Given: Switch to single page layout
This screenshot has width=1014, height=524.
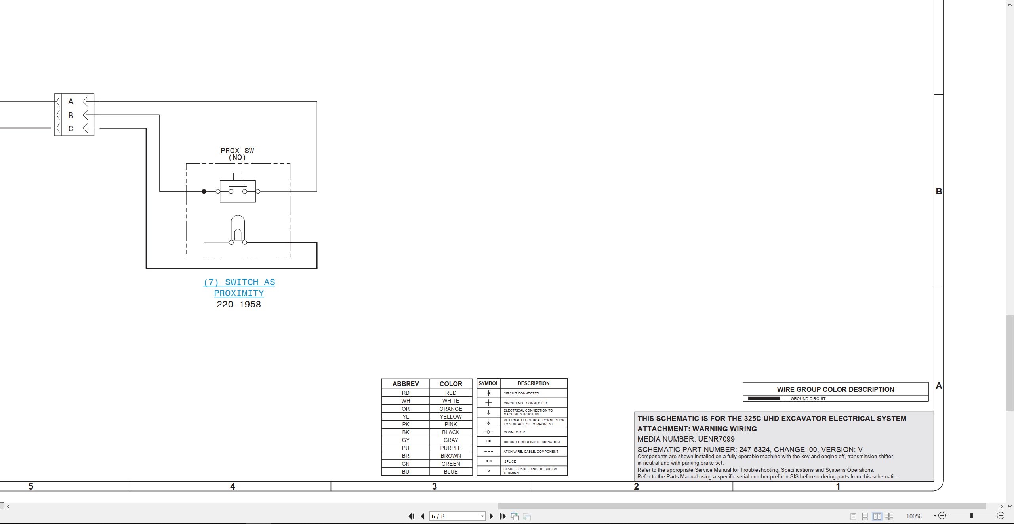Looking at the screenshot, I should pos(853,516).
